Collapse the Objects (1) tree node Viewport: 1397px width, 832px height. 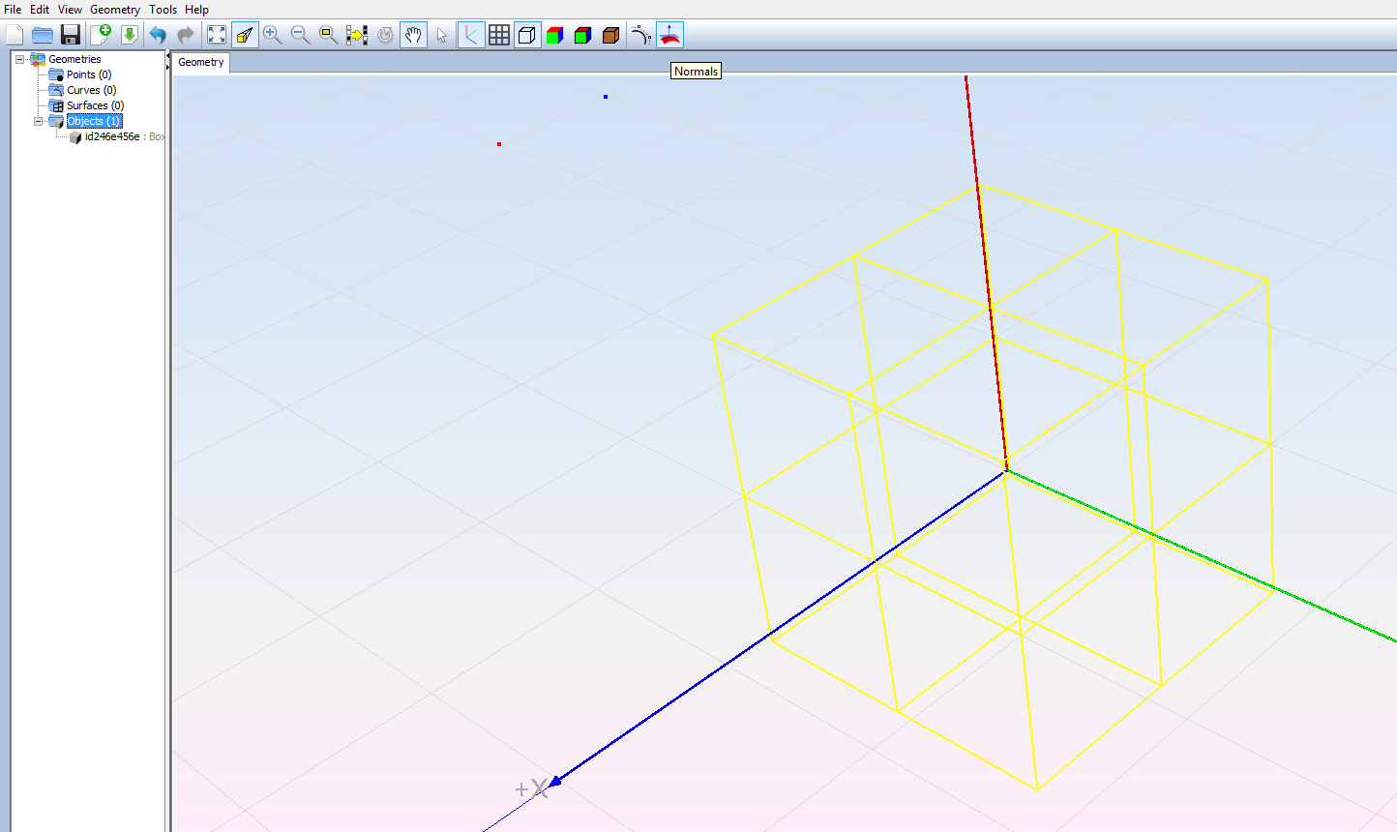click(39, 121)
